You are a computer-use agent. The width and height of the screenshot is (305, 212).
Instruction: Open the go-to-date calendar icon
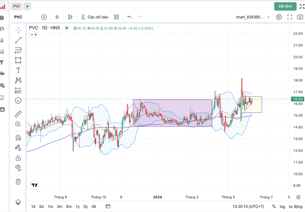click(107, 206)
